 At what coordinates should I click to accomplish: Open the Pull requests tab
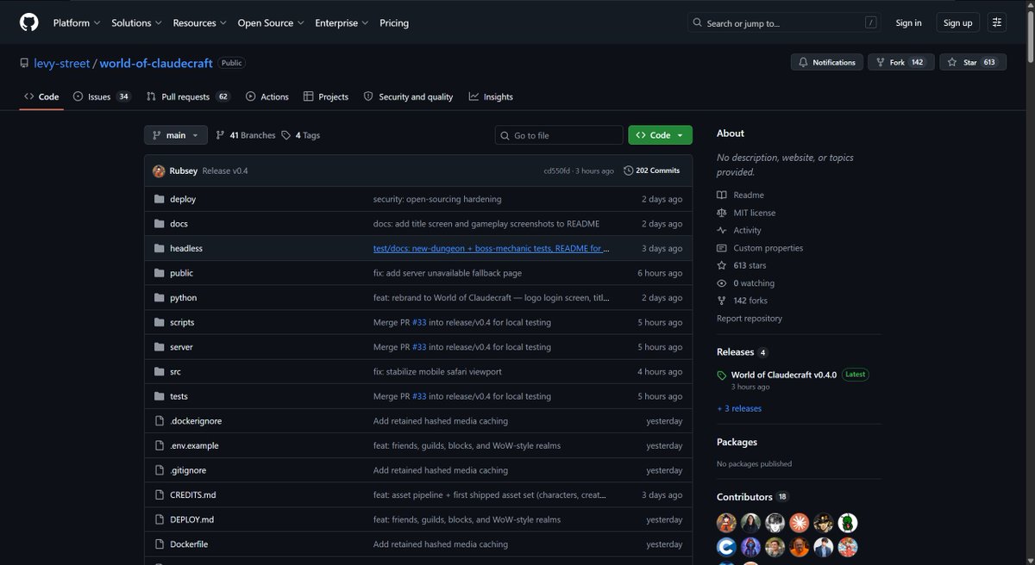pyautogui.click(x=189, y=96)
